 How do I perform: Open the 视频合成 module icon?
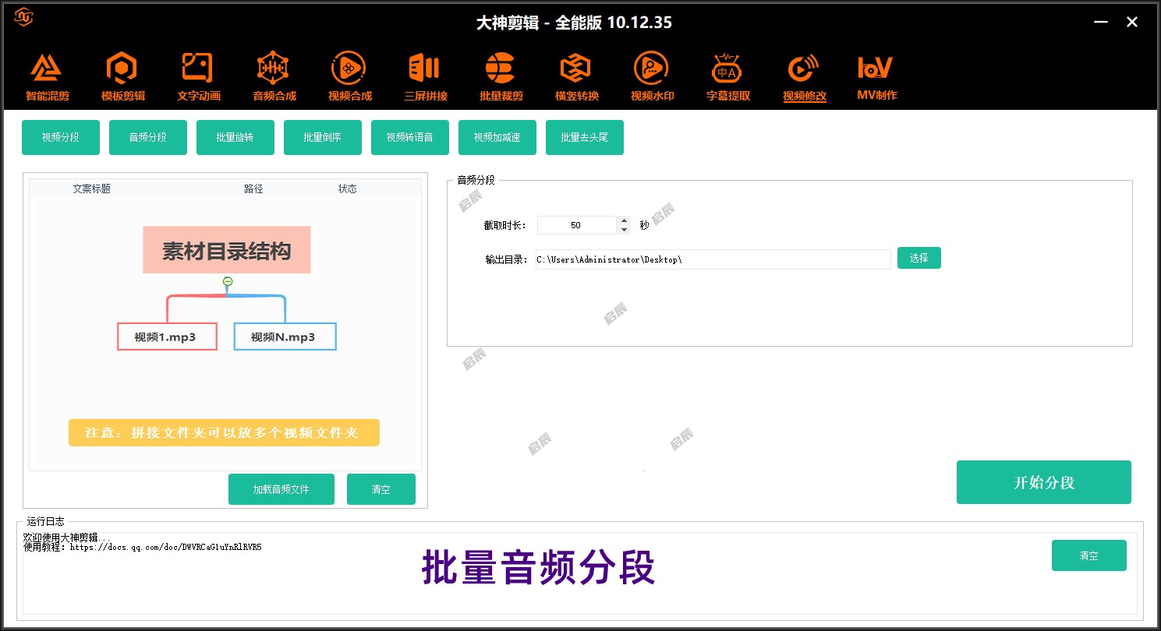point(349,77)
